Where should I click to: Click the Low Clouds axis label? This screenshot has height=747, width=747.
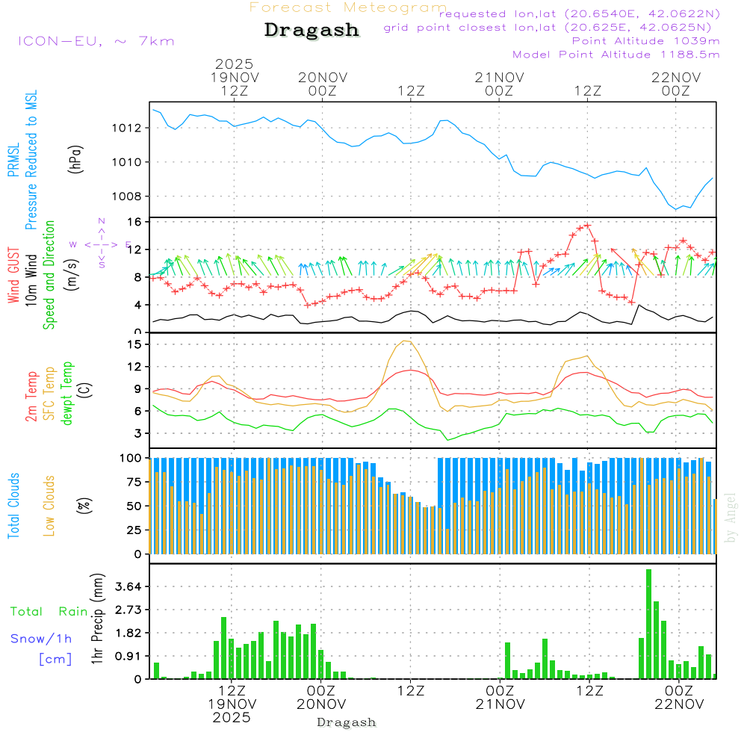point(49,504)
